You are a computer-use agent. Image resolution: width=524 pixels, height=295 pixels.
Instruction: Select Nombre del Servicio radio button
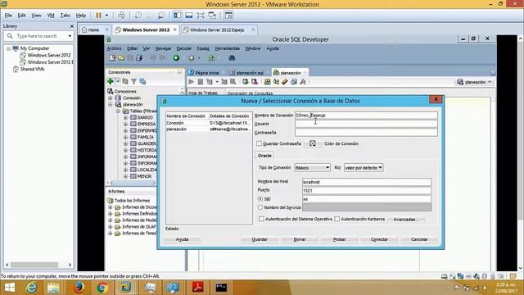pos(260,207)
